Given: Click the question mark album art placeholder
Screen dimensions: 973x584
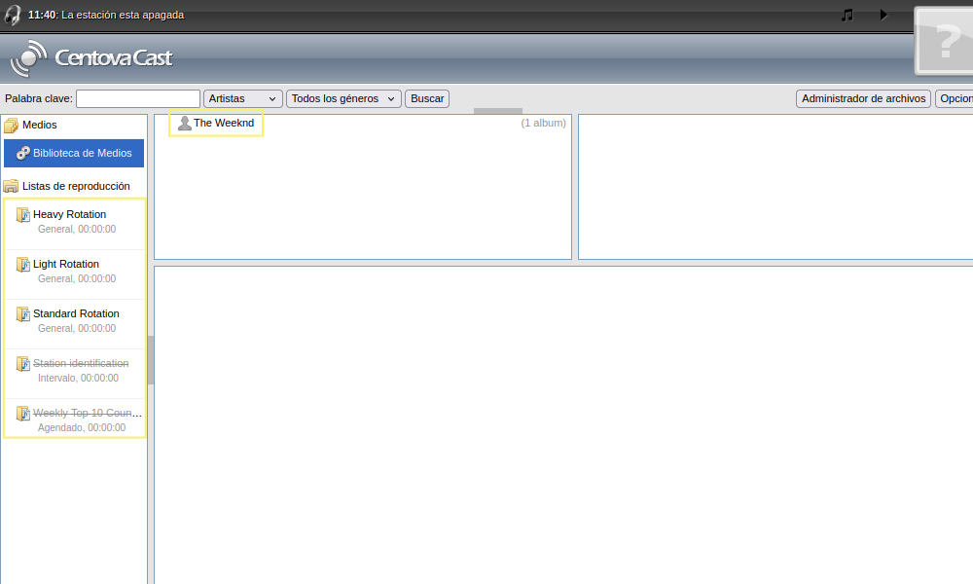Looking at the screenshot, I should tap(946, 41).
